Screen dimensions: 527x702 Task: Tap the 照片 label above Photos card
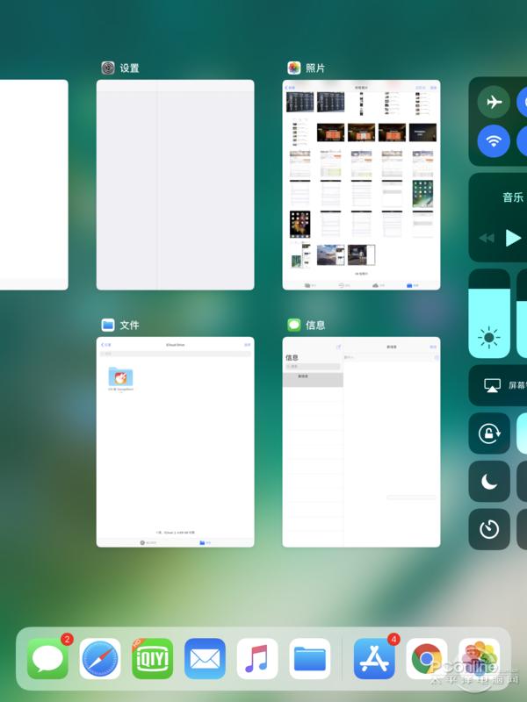tap(315, 68)
